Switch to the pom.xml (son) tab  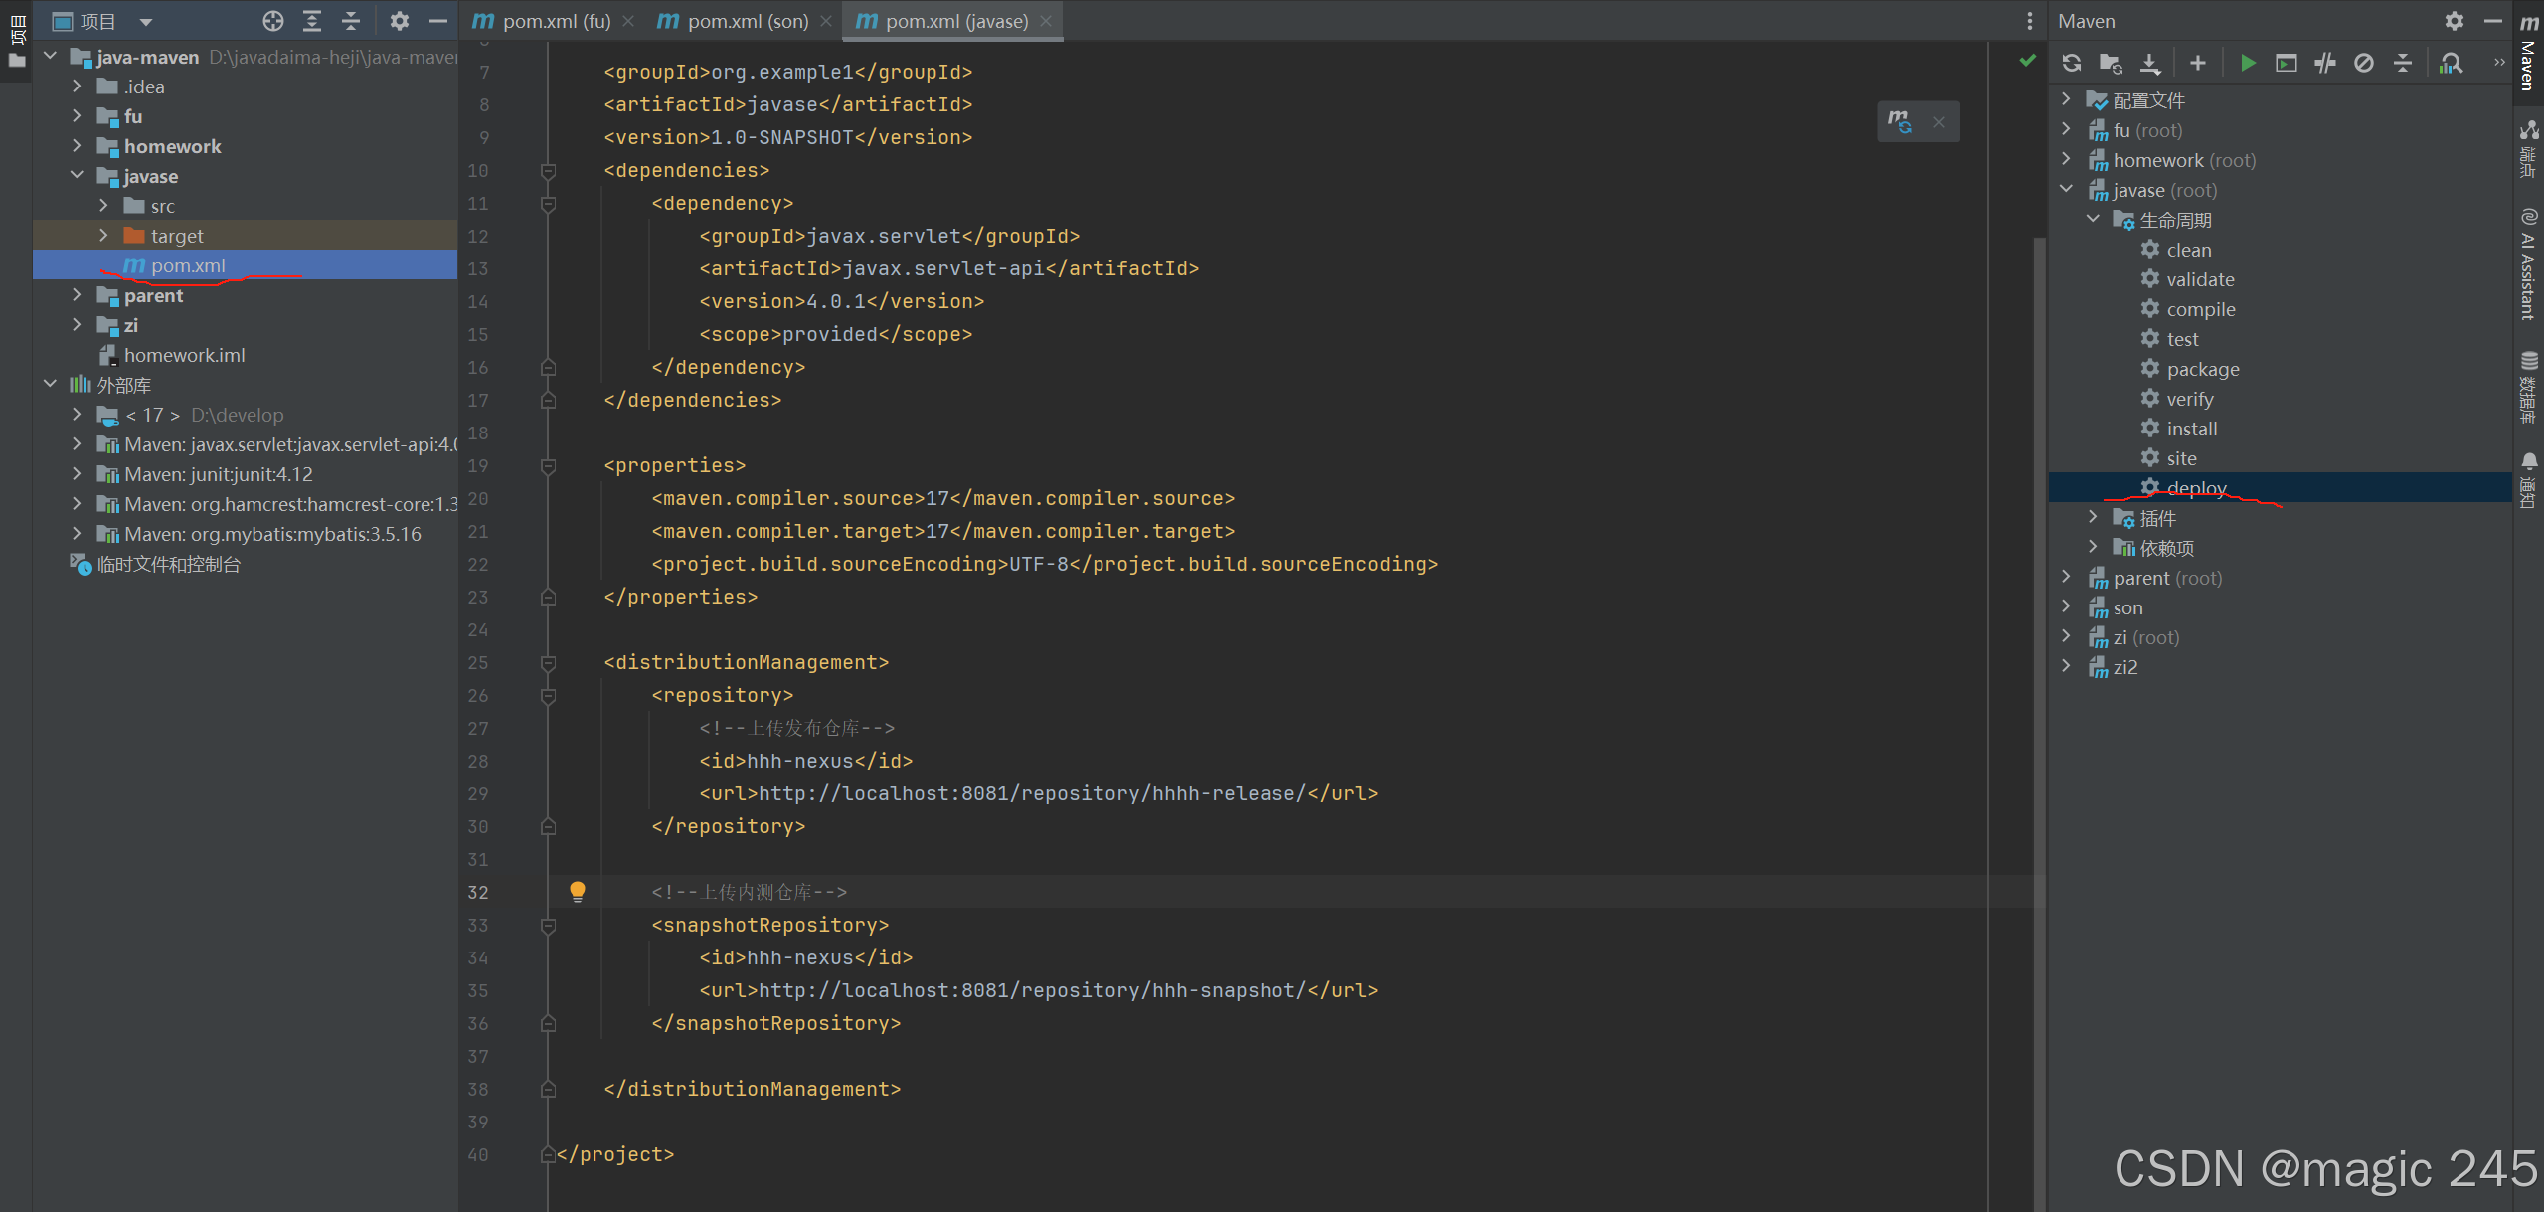pos(747,21)
